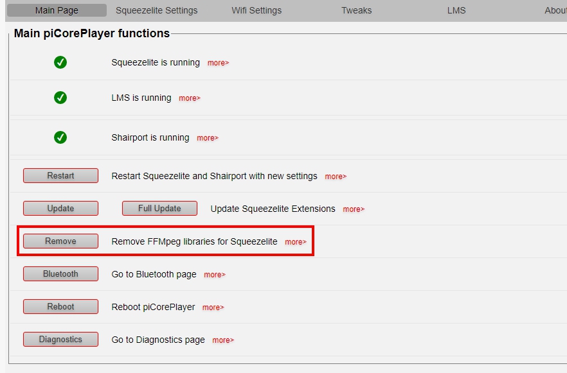Click the green check icon beside LMS status
This screenshot has height=373, width=567.
point(60,98)
